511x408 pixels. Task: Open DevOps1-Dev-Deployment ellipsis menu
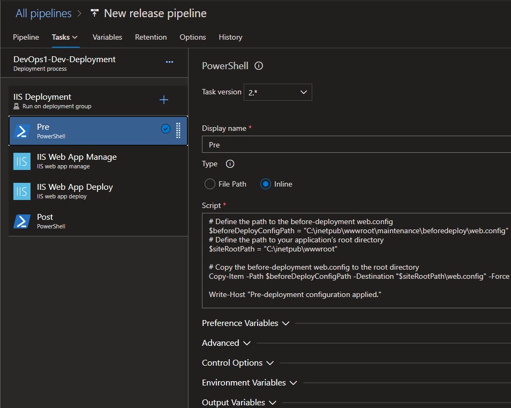[x=169, y=62]
